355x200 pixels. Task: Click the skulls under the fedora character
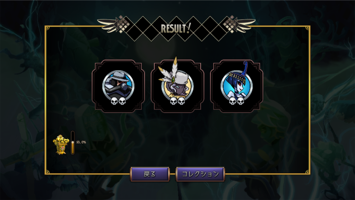118,101
